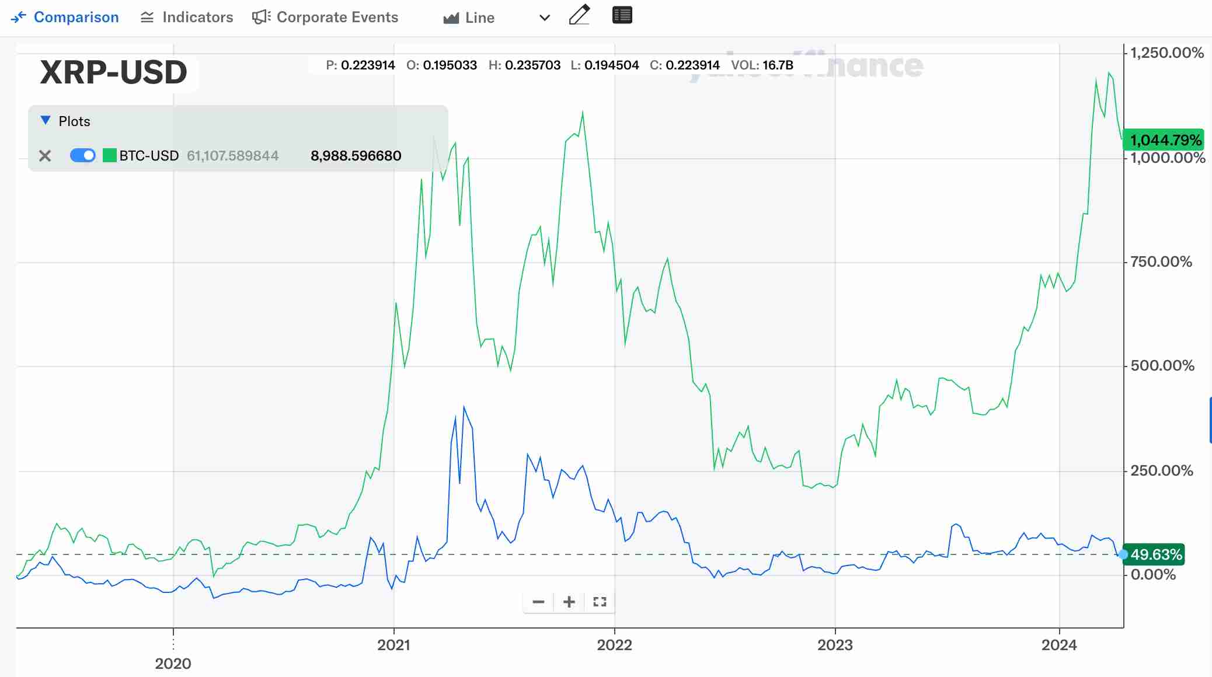The width and height of the screenshot is (1212, 677).
Task: Click the chart type chevron arrow
Action: pos(545,18)
